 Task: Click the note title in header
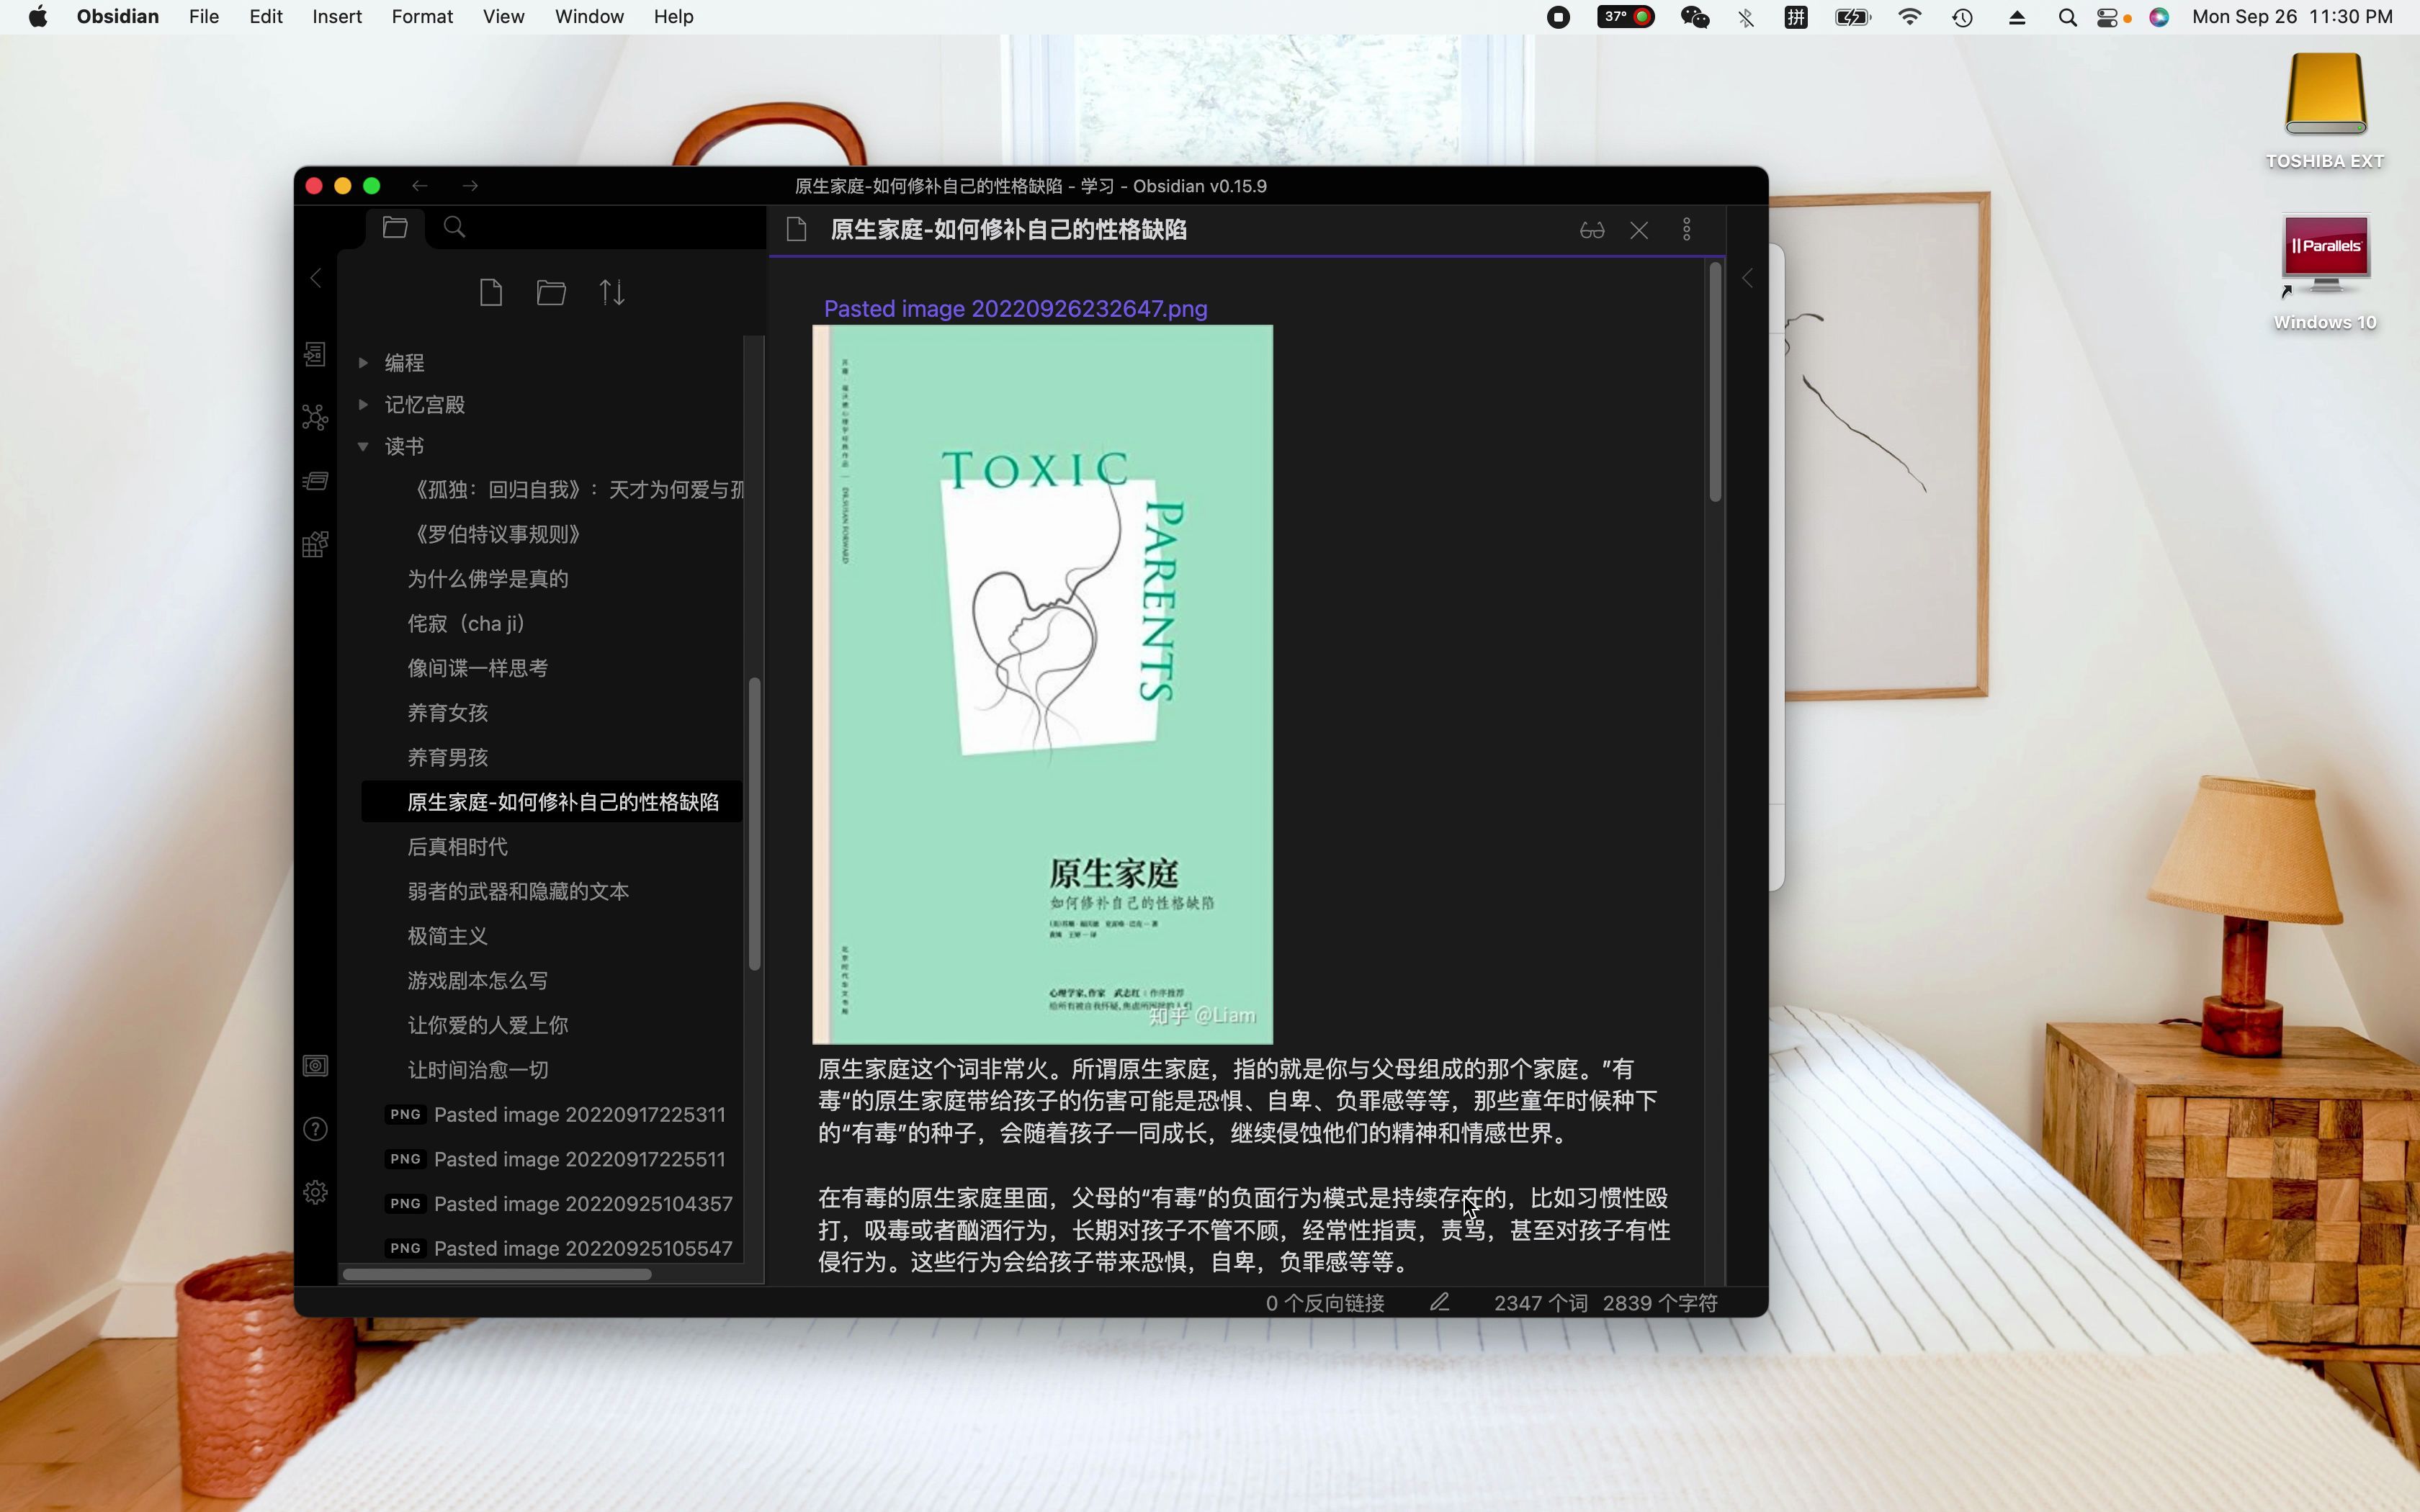point(1009,230)
